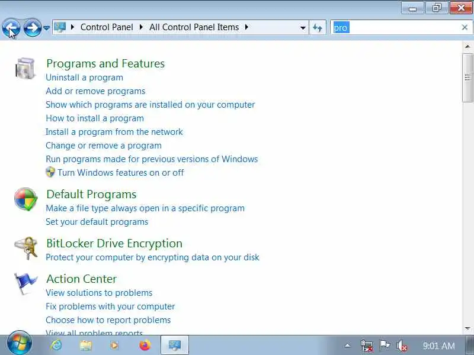The height and width of the screenshot is (355, 474).
Task: Expand the arrow after Control Panel breadcrumb
Action: tap(141, 27)
